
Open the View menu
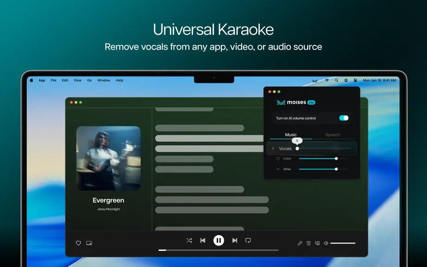click(x=78, y=80)
